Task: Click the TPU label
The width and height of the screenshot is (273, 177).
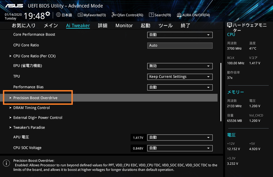Action: point(17,76)
